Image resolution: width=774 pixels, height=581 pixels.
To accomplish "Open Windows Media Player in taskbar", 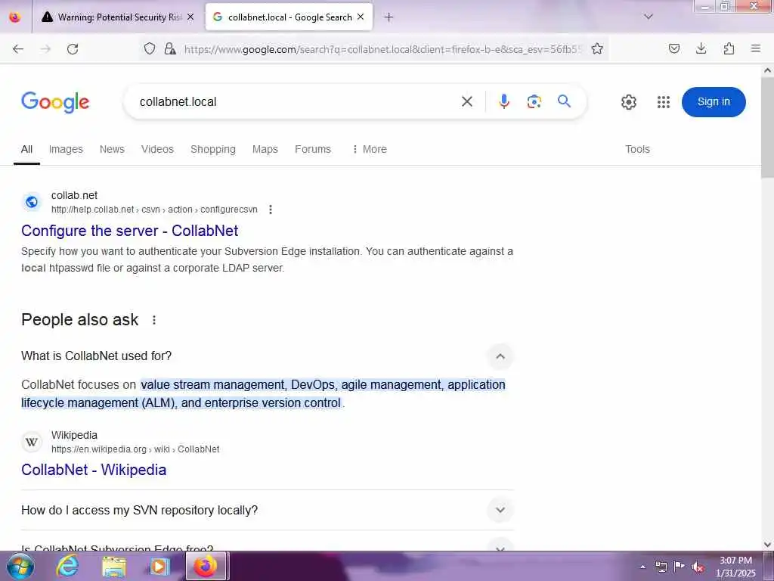I will (x=159, y=566).
